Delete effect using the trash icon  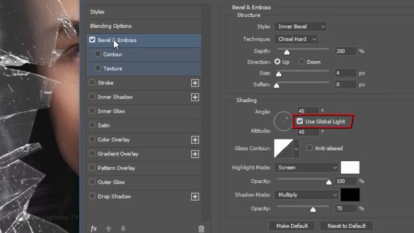click(201, 228)
